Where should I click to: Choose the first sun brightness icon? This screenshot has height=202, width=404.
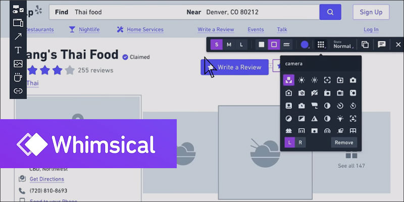coord(301,80)
